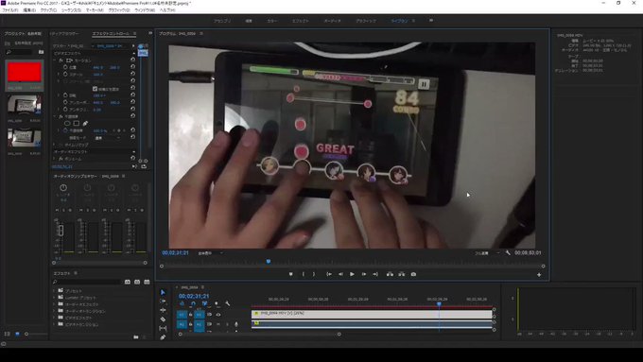Switch to the Effect Controls tab
The width and height of the screenshot is (643, 362).
point(111,34)
